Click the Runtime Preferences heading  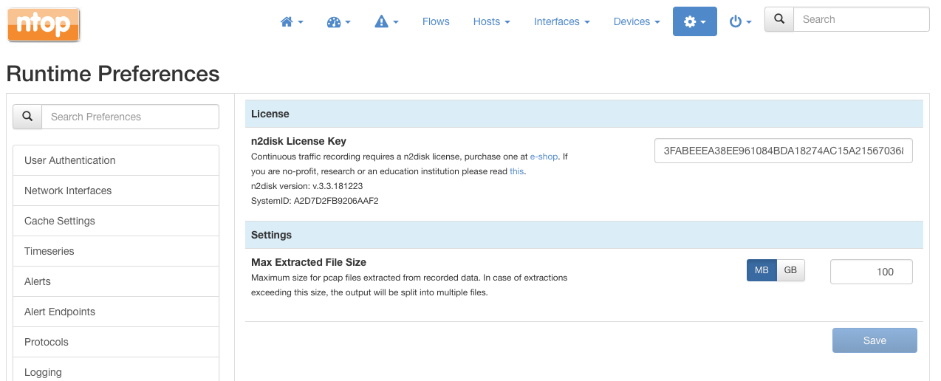coord(113,74)
